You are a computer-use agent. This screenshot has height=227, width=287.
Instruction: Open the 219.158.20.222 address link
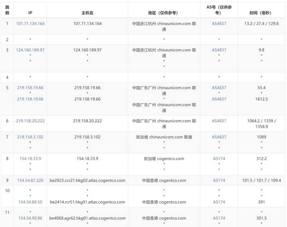click(x=30, y=121)
